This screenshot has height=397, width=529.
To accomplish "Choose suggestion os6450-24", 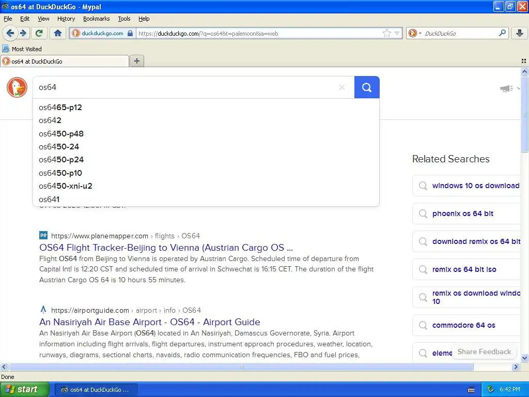I will click(206, 147).
